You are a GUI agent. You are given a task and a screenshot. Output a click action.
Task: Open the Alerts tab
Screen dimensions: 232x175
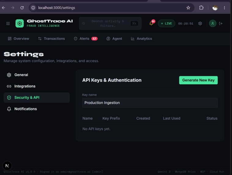click(x=86, y=38)
